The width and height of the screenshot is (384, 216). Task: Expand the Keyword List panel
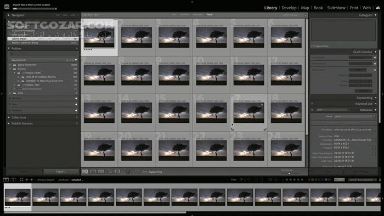[375, 104]
